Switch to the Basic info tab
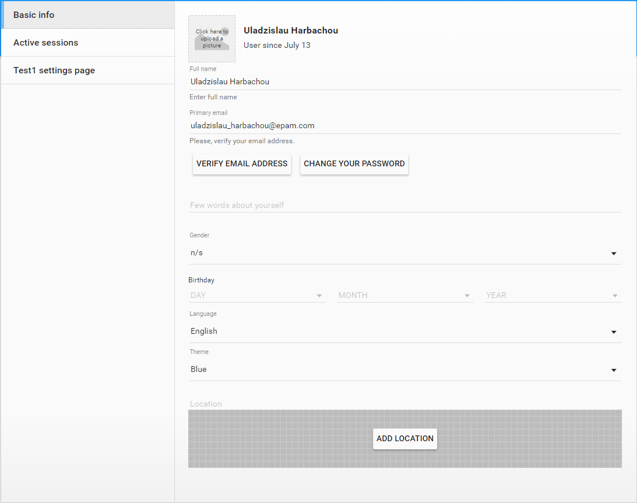Screen dimensions: 637x503 [x=88, y=14]
